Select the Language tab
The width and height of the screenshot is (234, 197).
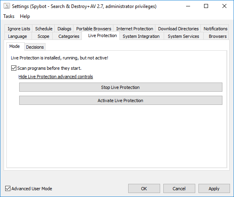pyautogui.click(x=18, y=36)
